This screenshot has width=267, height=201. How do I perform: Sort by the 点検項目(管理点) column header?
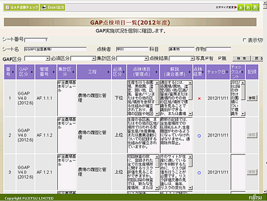143,72
